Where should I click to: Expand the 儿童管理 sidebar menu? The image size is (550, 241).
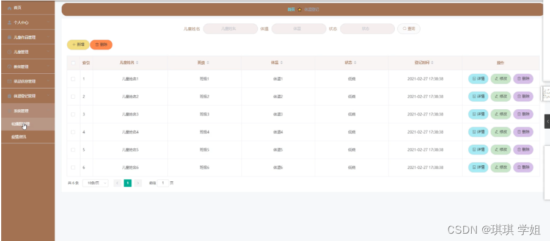pos(28,51)
